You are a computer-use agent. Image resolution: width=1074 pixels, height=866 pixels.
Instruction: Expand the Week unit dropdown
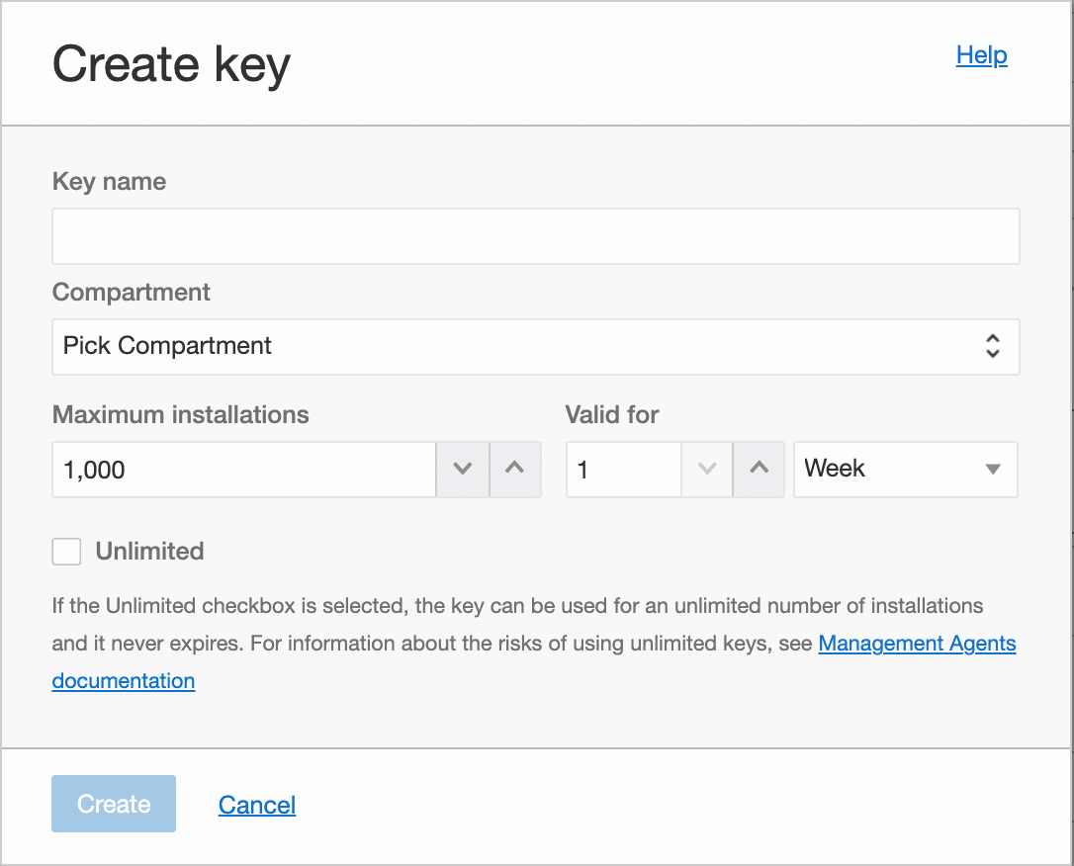pyautogui.click(x=905, y=470)
